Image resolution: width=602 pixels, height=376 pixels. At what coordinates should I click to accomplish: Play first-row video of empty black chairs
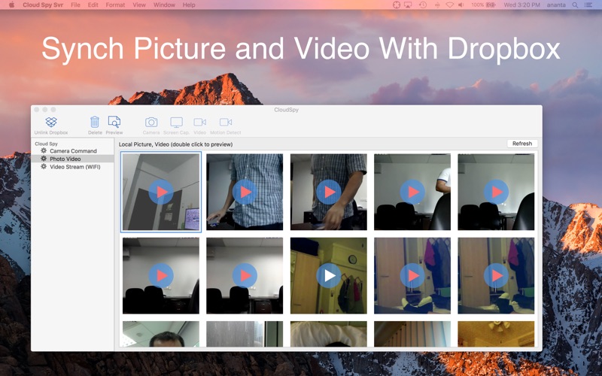496,192
